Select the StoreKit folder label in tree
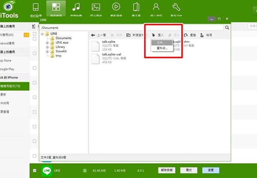 [x=61, y=51]
